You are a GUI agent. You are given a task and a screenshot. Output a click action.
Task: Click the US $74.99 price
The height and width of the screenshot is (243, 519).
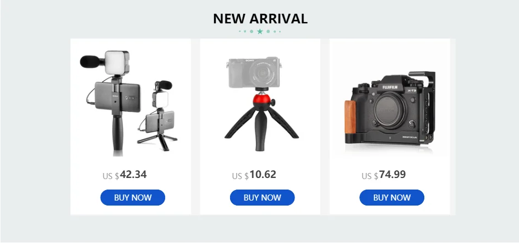pos(384,175)
